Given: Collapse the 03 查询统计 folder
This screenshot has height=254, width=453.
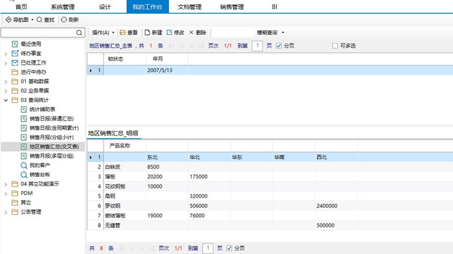Looking at the screenshot, I should (x=6, y=100).
